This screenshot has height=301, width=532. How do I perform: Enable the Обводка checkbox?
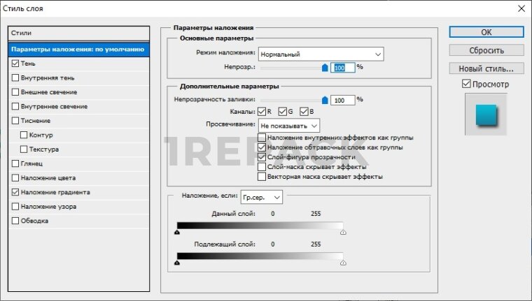tap(15, 221)
